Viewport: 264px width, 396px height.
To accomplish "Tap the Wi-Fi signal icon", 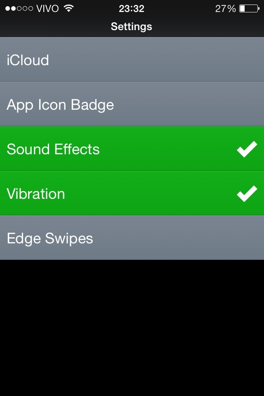I will pos(68,8).
